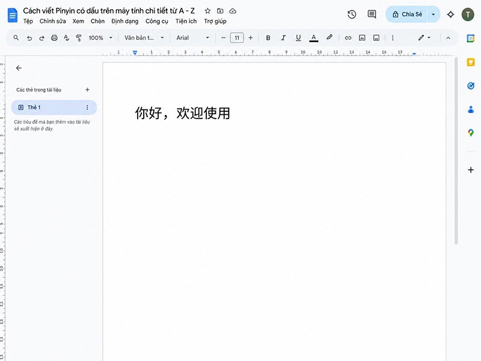Hide the menus with the chevron
The height and width of the screenshot is (361, 481).
[448, 38]
